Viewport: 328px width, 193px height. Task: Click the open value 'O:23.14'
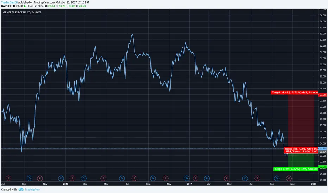coord(50,6)
